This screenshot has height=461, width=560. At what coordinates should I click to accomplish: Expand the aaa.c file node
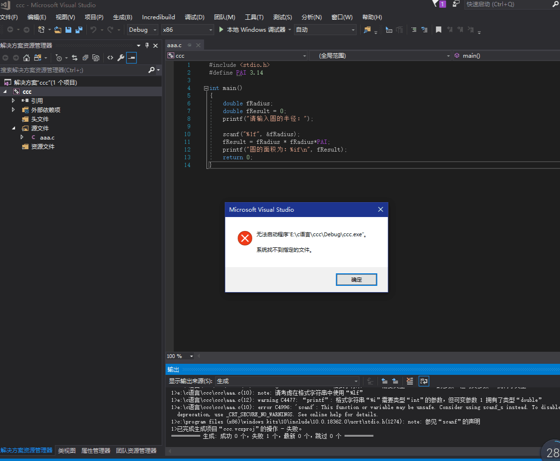[22, 137]
